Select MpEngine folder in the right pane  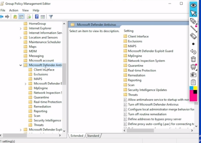tap(135, 56)
